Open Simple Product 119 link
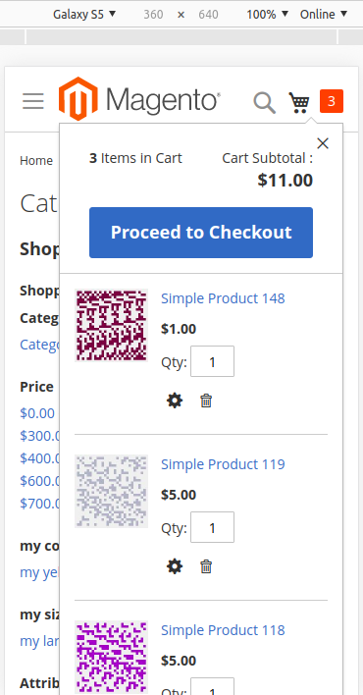The width and height of the screenshot is (363, 695). tap(223, 464)
